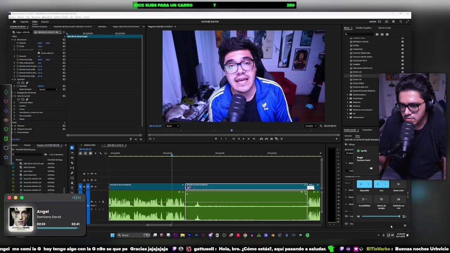Viewport: 450px width, 253px height.
Task: Click export frame camera icon in Program monitor
Action: pyautogui.click(x=271, y=139)
